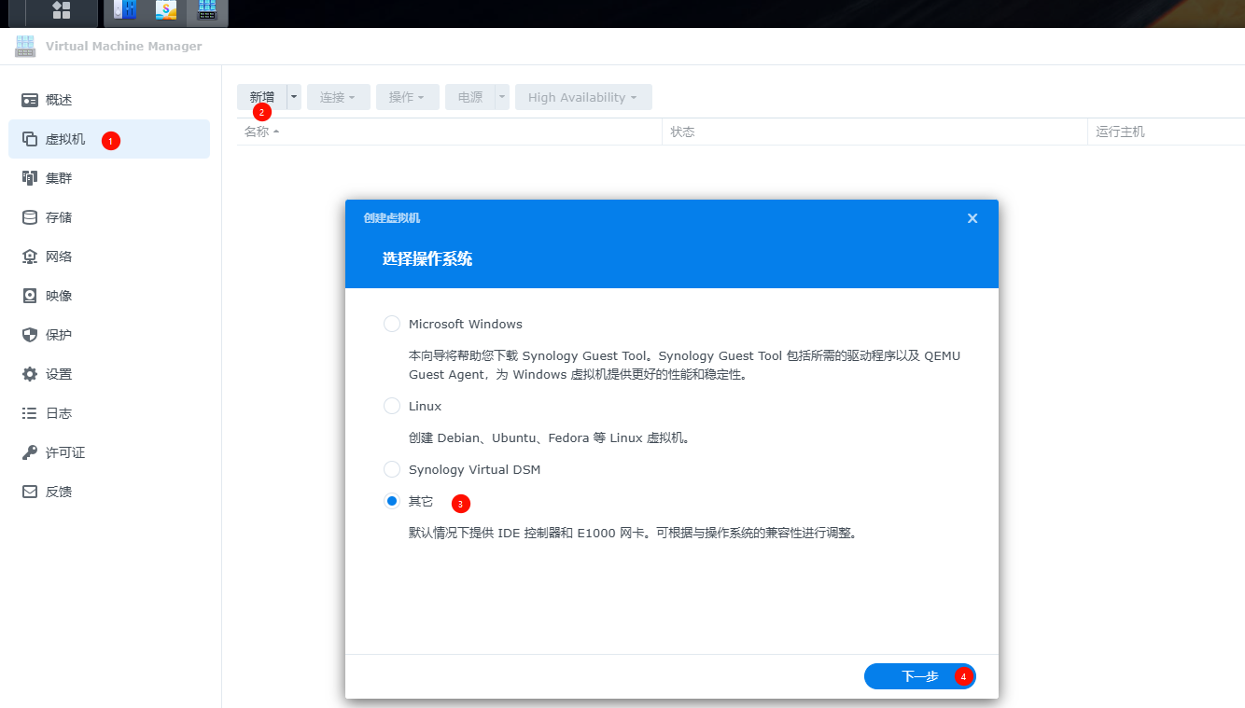
Task: Click 新增 button
Action: pyautogui.click(x=262, y=97)
